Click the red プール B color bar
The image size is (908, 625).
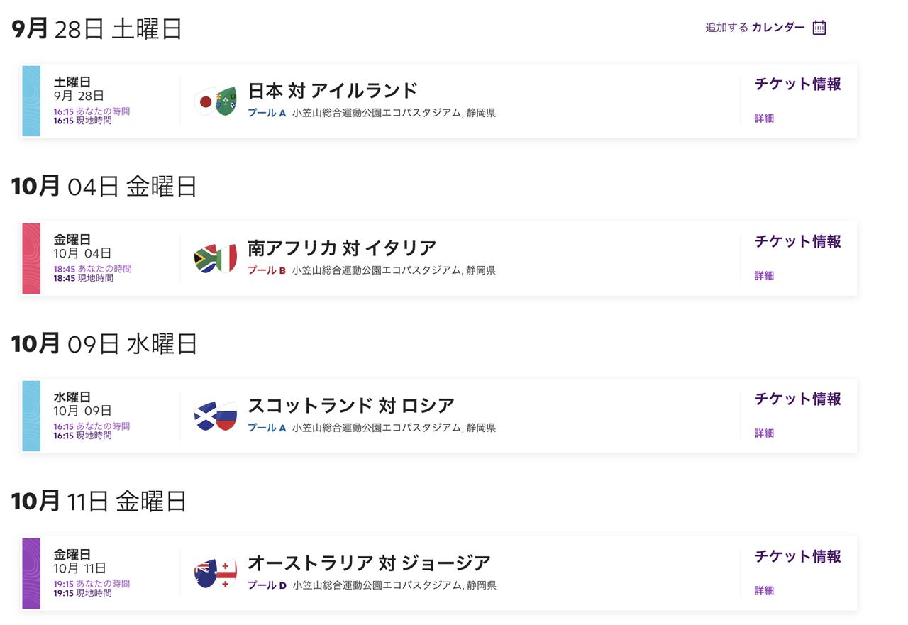(x=31, y=258)
